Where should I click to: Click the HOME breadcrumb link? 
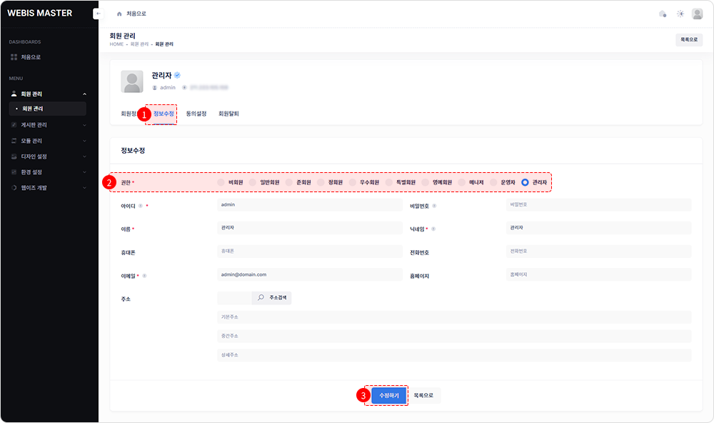pyautogui.click(x=116, y=44)
